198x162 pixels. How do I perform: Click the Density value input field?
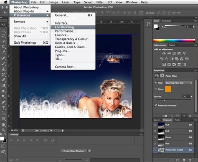[186, 97]
